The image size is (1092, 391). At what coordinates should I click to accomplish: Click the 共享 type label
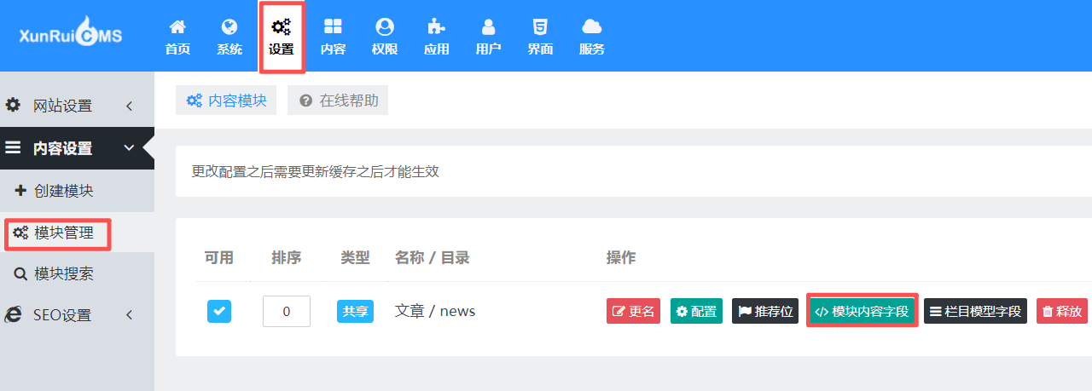(355, 311)
